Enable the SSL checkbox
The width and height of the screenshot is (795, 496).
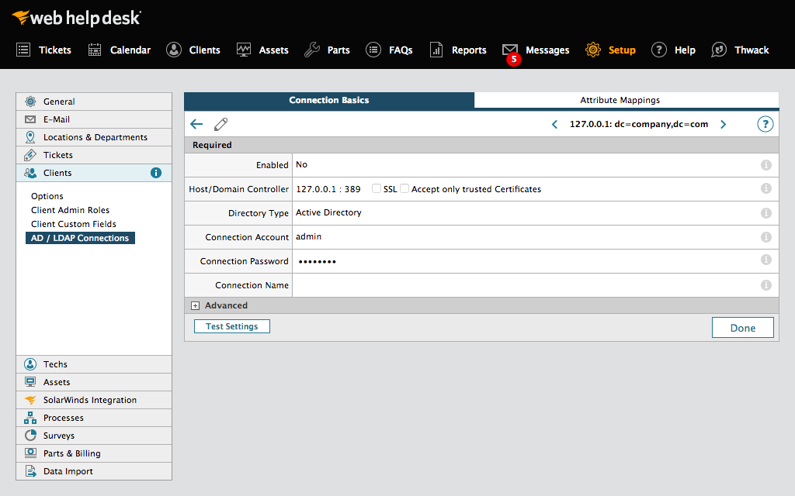coord(377,189)
